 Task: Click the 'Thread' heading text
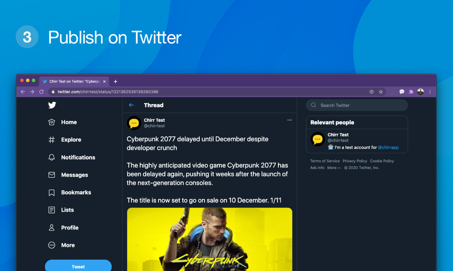click(154, 105)
